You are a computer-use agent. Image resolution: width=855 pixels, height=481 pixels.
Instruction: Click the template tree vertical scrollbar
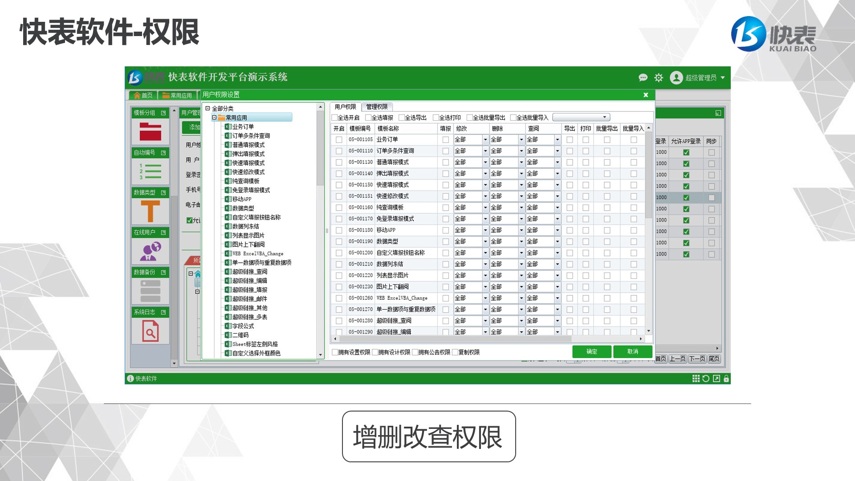[320, 148]
